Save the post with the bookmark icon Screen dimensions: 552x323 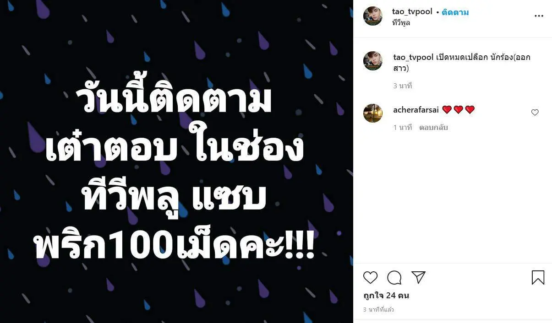pos(538,277)
